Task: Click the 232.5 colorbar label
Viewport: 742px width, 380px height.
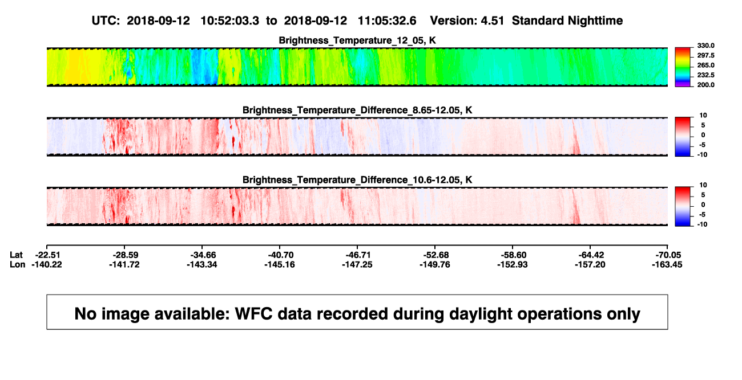Action: tap(705, 75)
